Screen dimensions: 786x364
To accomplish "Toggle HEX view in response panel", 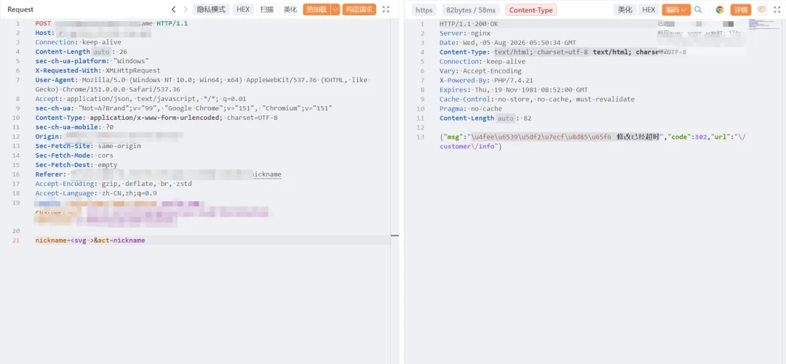I will pyautogui.click(x=648, y=9).
